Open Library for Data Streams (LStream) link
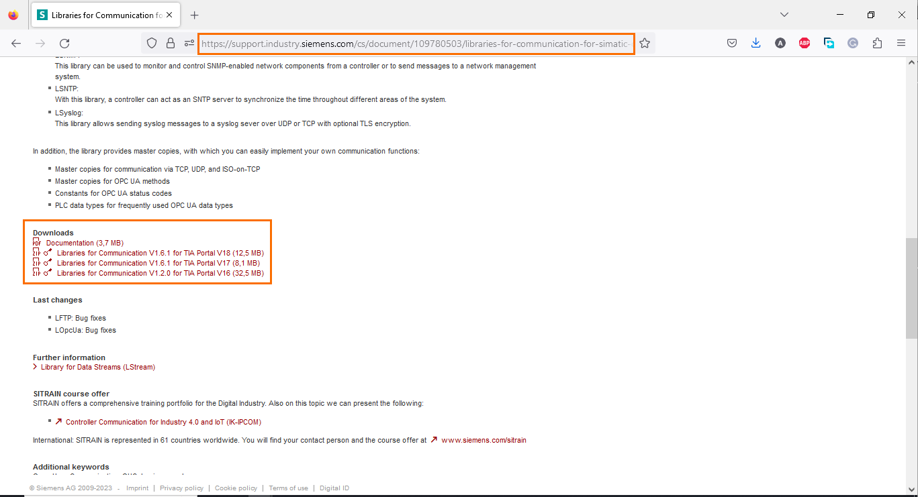The height and width of the screenshot is (497, 918). pos(98,367)
